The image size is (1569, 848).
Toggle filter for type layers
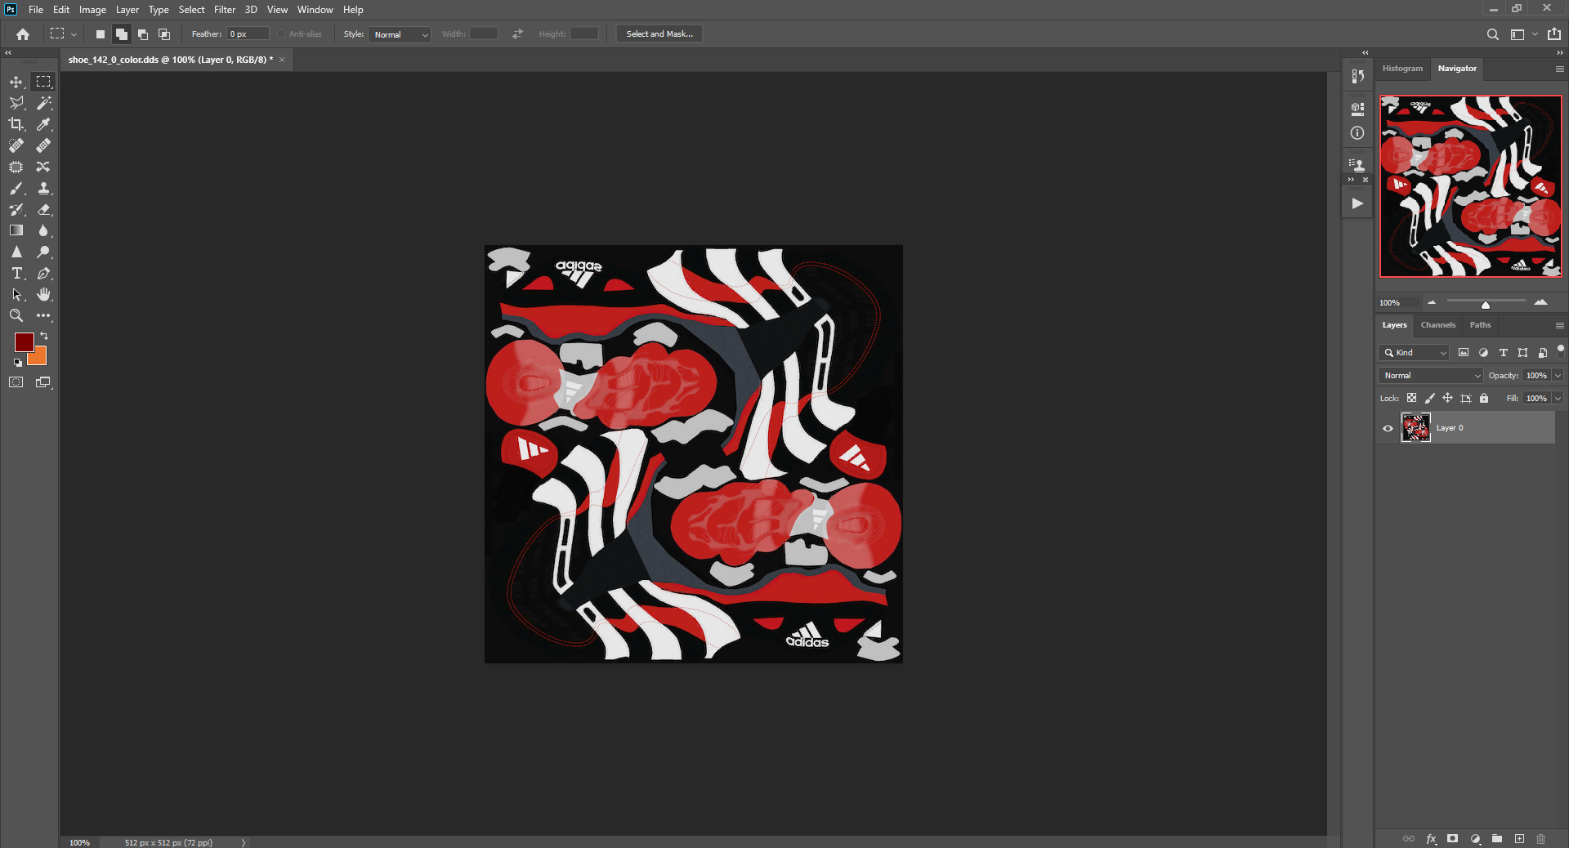(1503, 353)
